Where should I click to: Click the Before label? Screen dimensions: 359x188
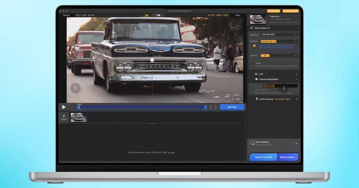pos(66,15)
